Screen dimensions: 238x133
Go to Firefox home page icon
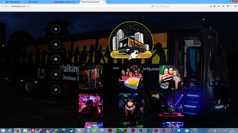click(223, 6)
